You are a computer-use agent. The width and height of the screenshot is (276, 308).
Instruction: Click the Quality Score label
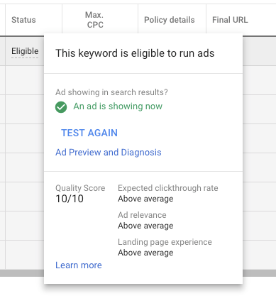point(80,188)
